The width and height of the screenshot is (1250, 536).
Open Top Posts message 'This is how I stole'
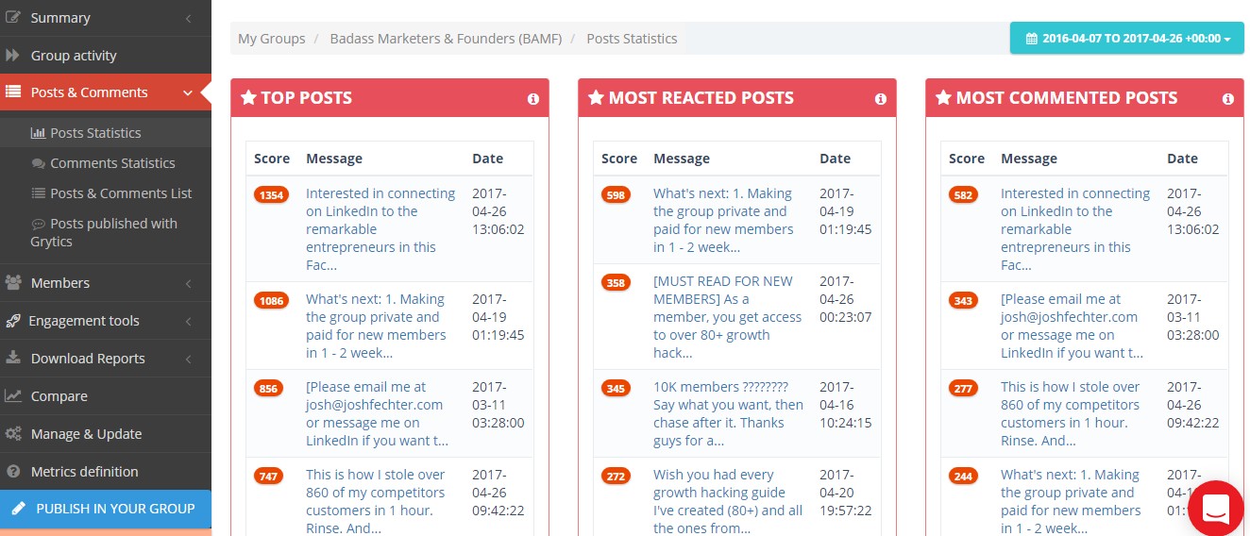(376, 501)
